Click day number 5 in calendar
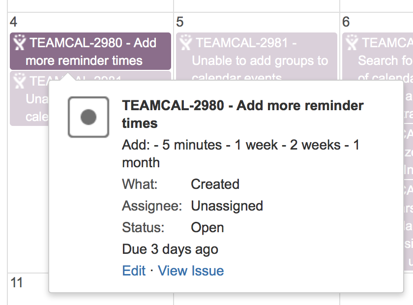Screen dimensions: 413x305 click(x=179, y=22)
